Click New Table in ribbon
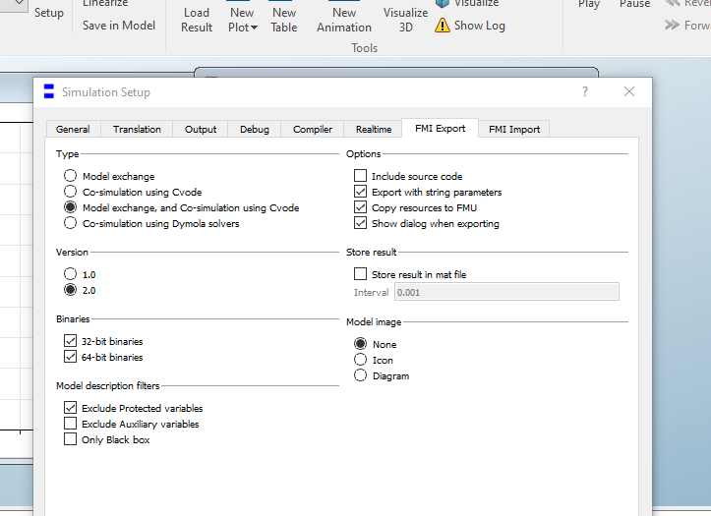The width and height of the screenshot is (711, 516). pos(284,20)
